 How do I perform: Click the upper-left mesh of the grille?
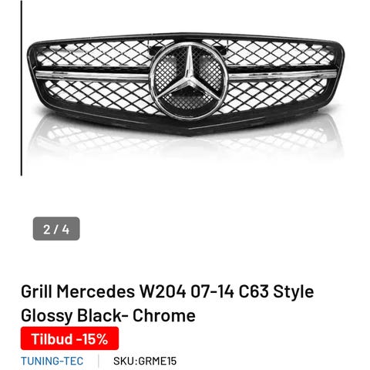pos(95,55)
